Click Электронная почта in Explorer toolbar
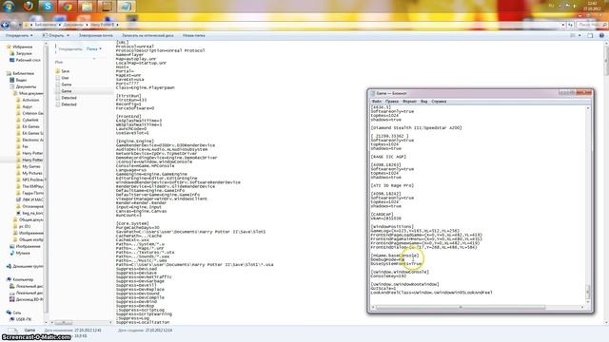The image size is (609, 342). (95, 35)
